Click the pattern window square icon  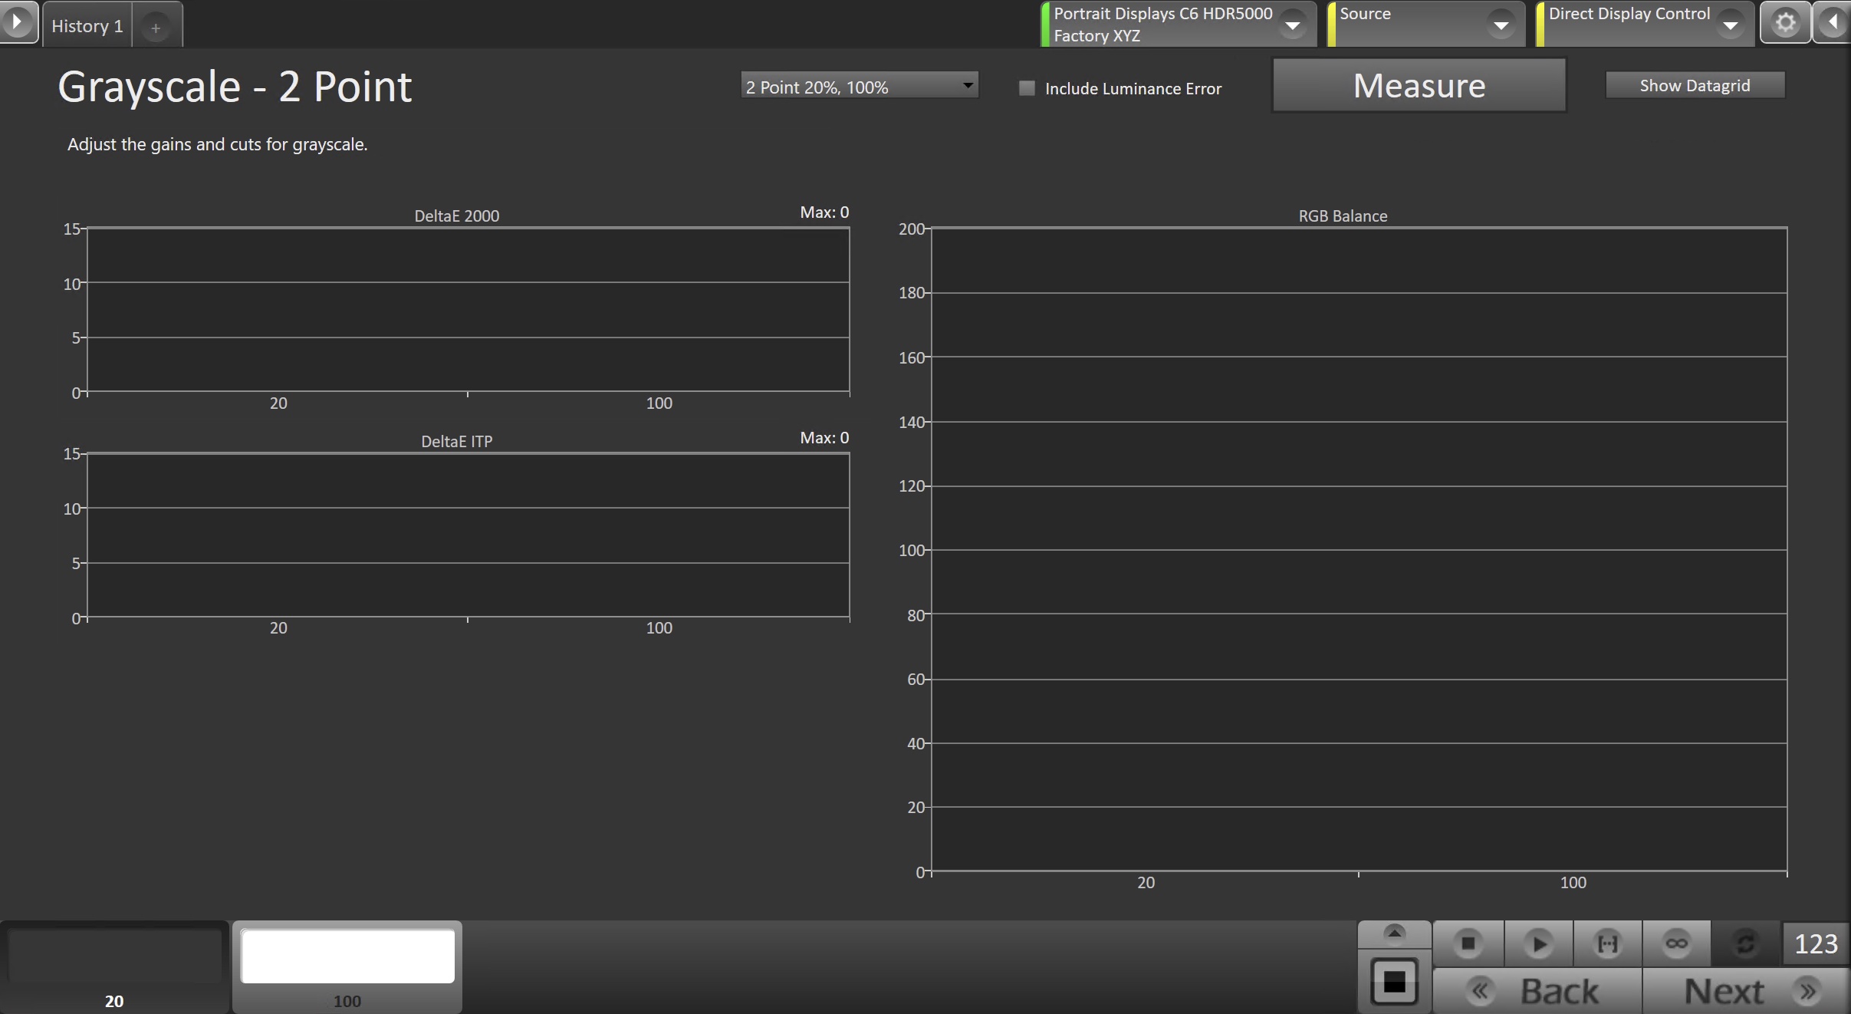pyautogui.click(x=1394, y=982)
